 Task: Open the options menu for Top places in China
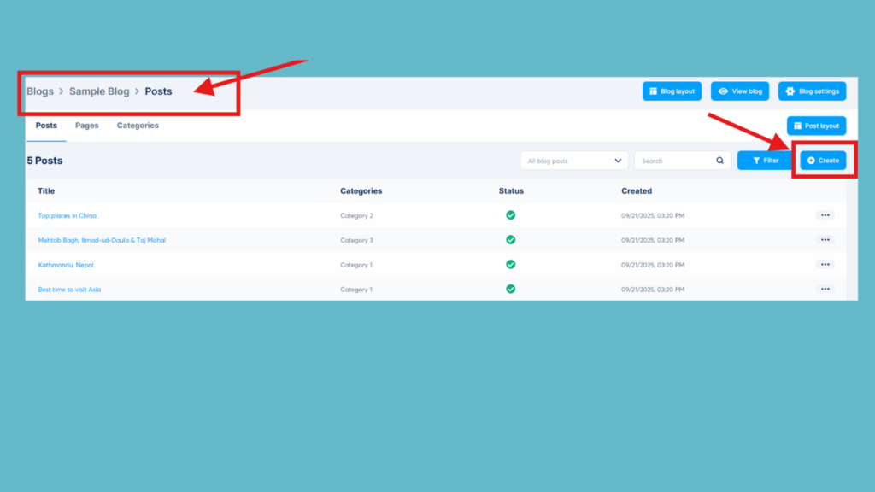(x=825, y=215)
